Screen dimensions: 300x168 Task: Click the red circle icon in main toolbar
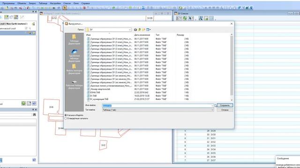click(x=84, y=8)
